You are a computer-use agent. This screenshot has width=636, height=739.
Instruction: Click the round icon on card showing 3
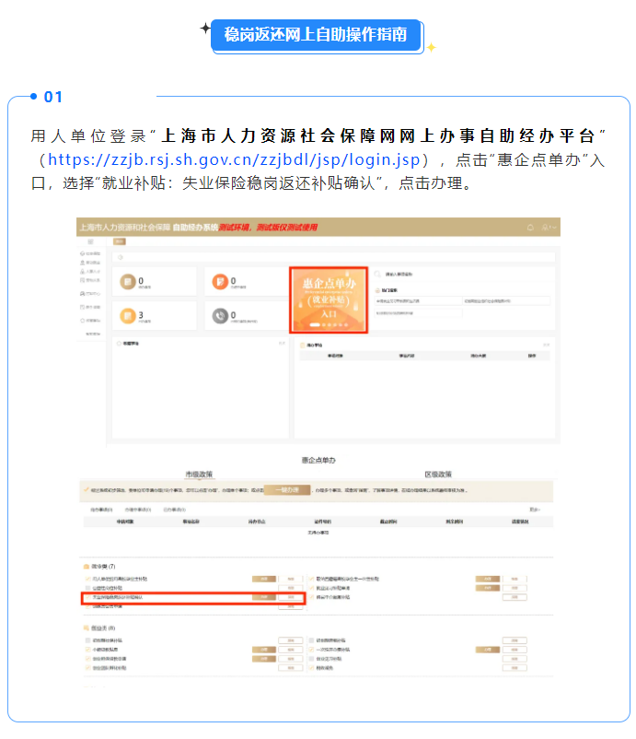(127, 315)
